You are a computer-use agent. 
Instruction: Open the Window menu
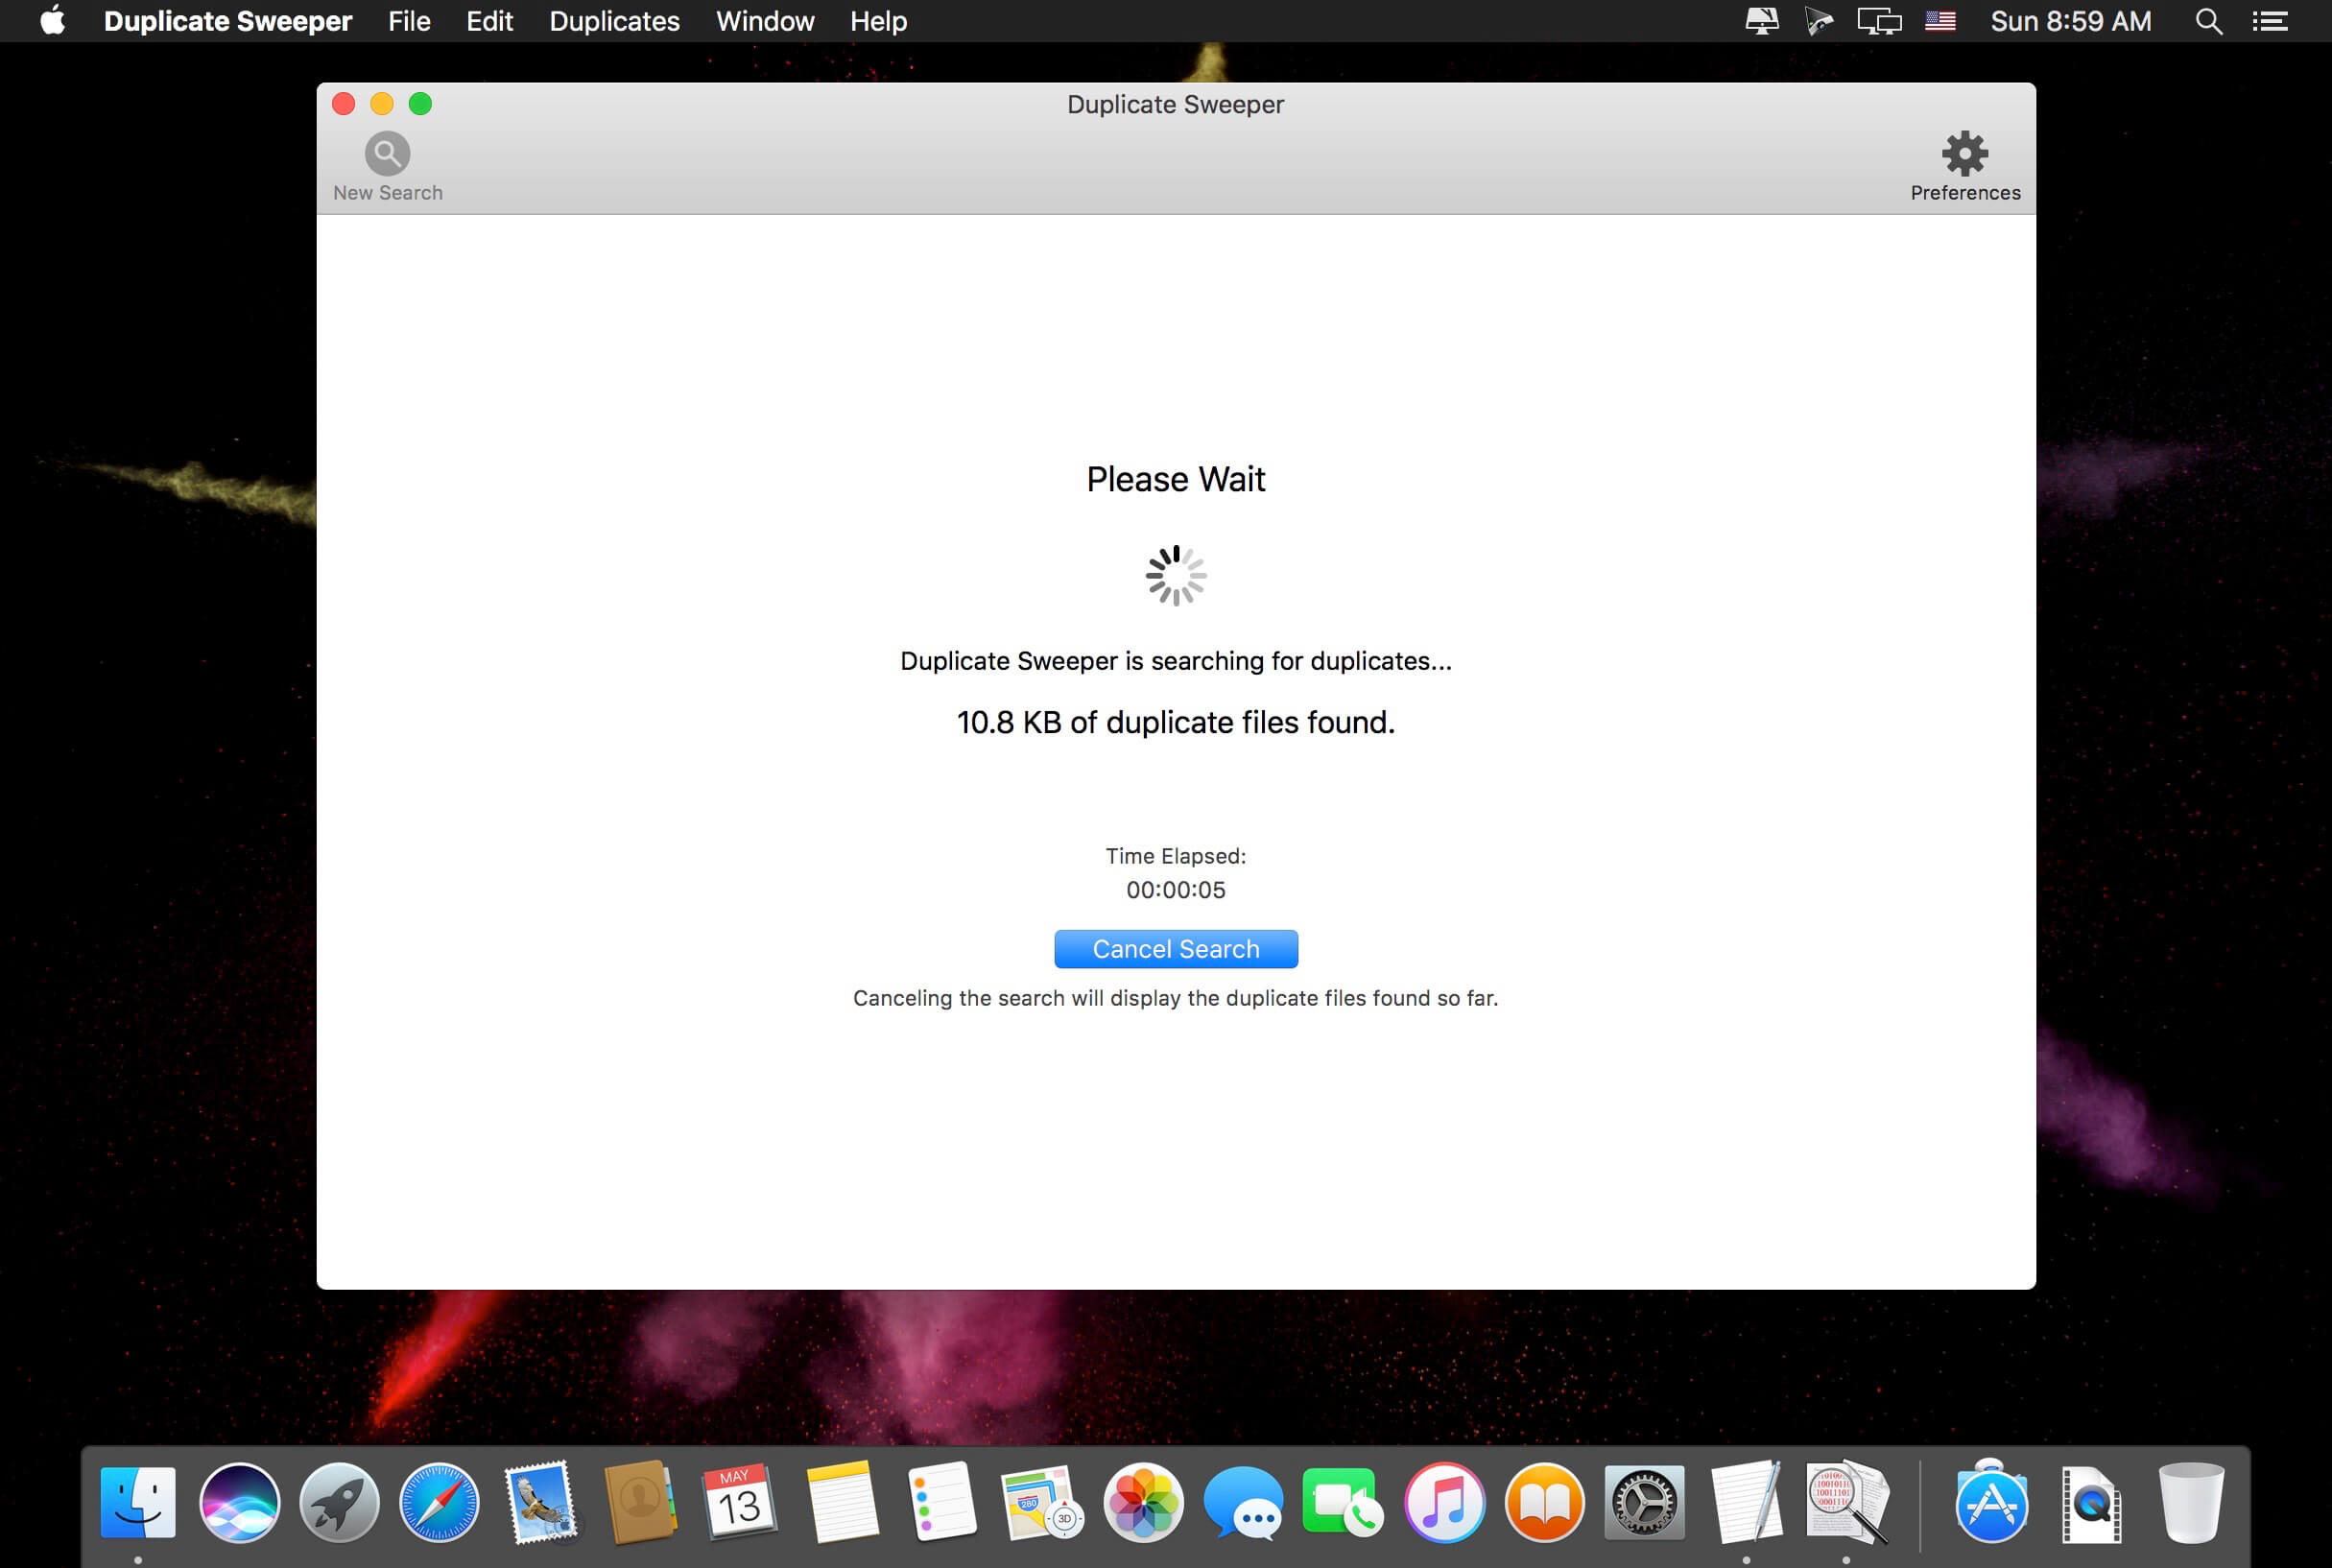coord(765,21)
